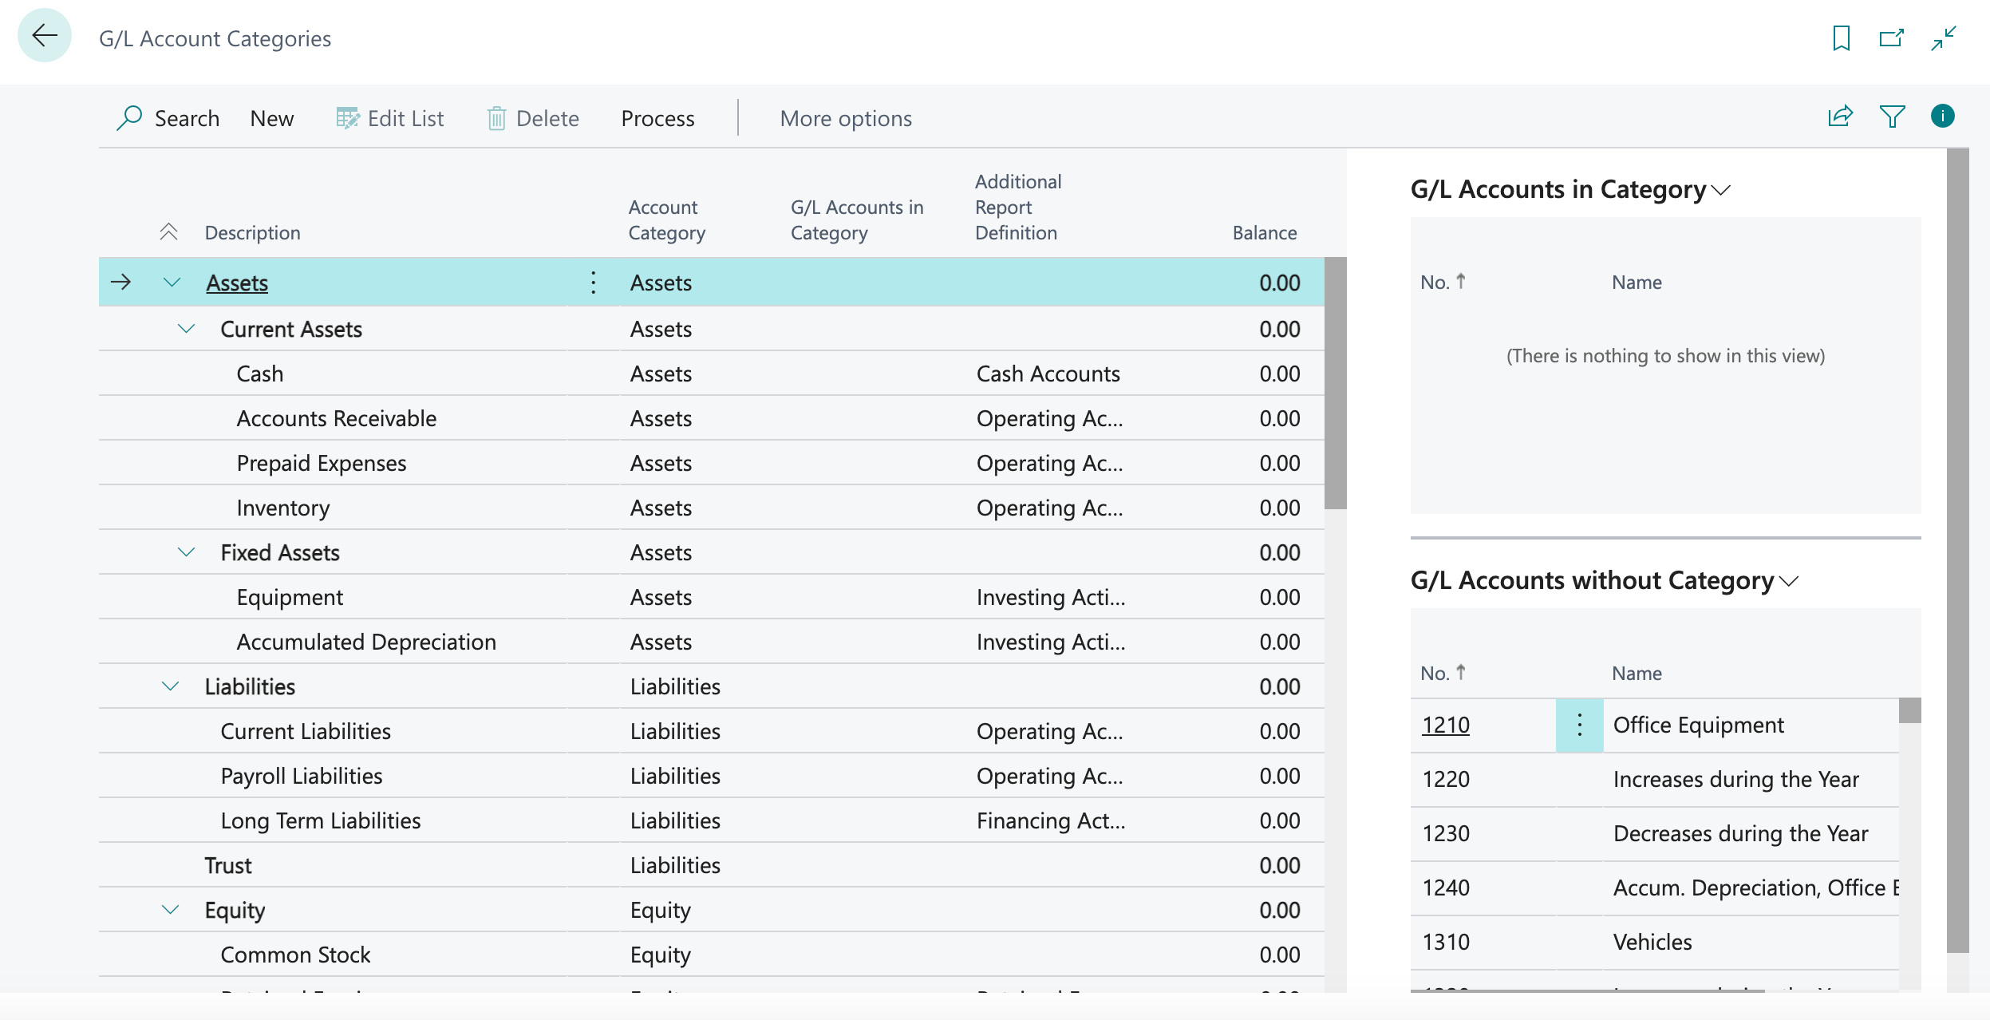Sort by No. in Accounts in Category
Image resolution: width=1990 pixels, height=1020 pixels.
click(1443, 283)
